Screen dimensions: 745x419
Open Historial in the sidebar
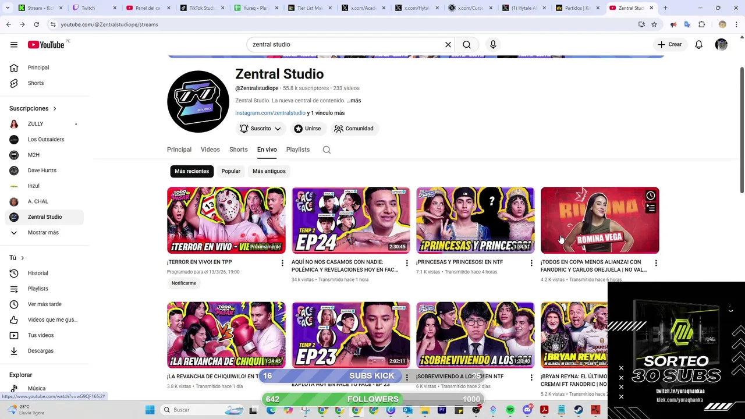(x=44, y=273)
